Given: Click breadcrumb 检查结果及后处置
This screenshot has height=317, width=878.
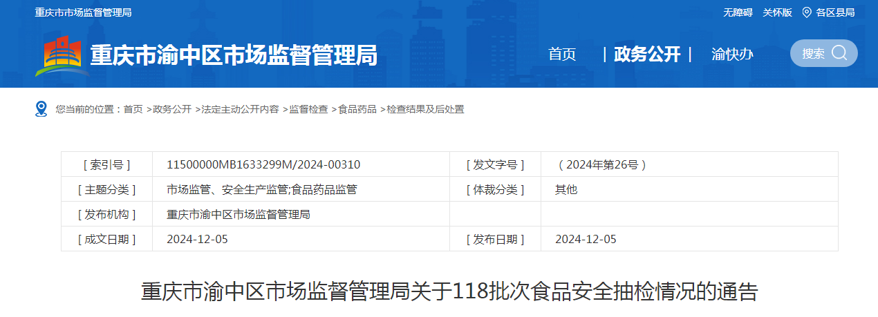Looking at the screenshot, I should [425, 109].
